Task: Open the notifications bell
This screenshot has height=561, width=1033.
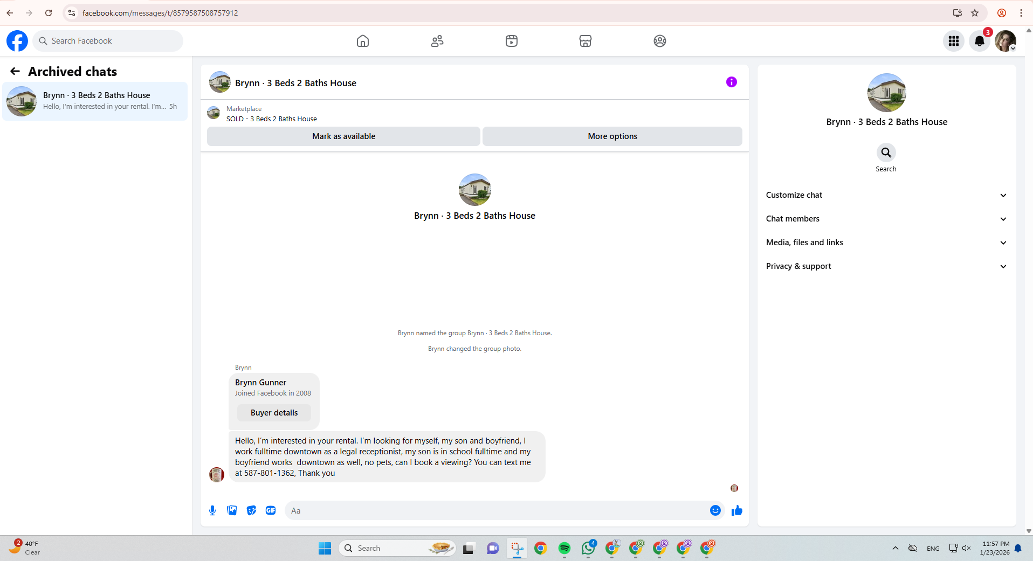Action: (980, 41)
